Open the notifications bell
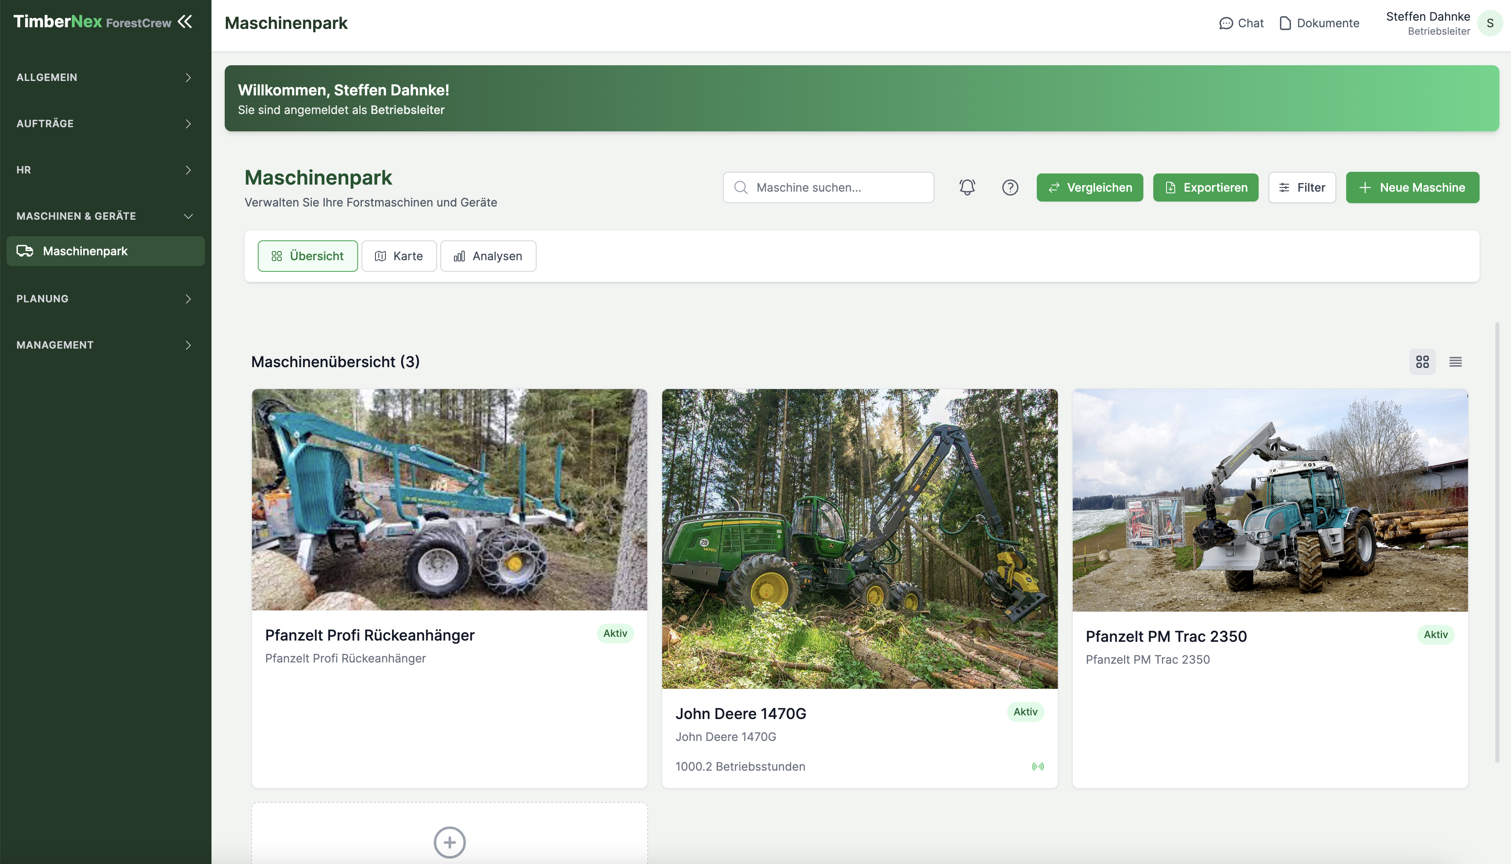 point(967,188)
